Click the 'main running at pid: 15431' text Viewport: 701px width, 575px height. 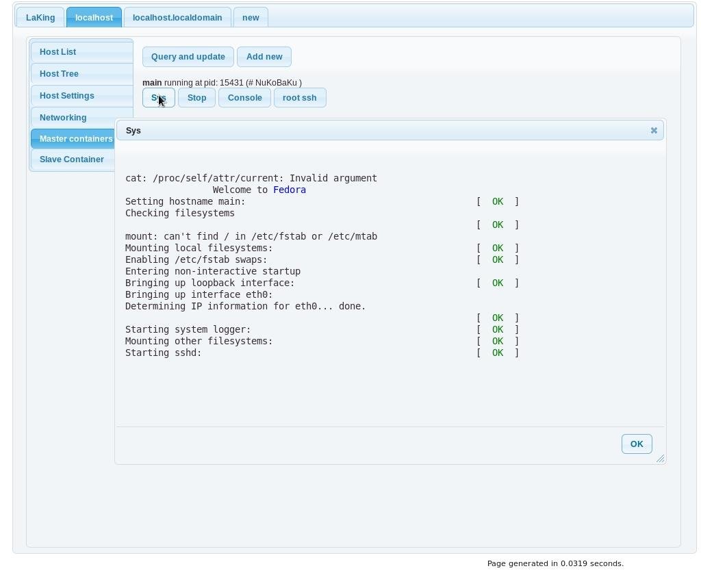click(x=222, y=83)
